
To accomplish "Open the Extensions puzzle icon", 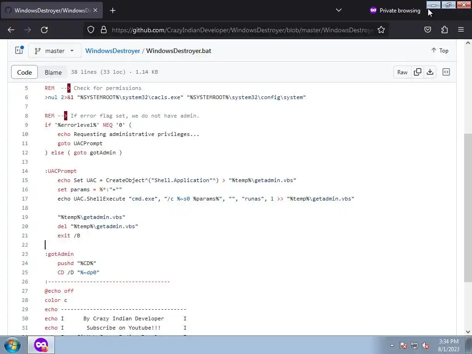I will 444,29.
